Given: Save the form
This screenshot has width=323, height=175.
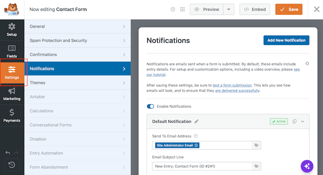Looking at the screenshot, I should (289, 9).
